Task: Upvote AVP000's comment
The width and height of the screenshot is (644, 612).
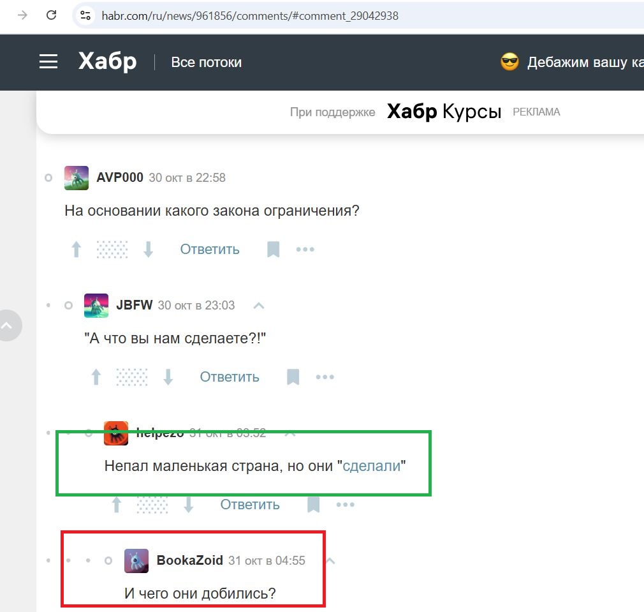Action: point(76,249)
